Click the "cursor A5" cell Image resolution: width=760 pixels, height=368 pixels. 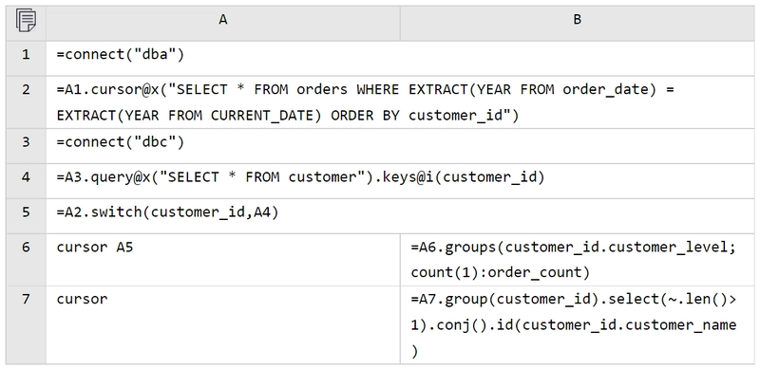click(223, 260)
